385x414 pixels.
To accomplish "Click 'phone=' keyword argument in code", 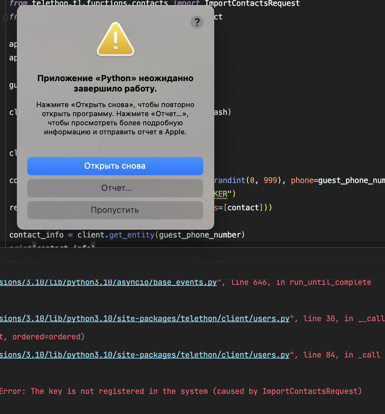I will tap(304, 180).
